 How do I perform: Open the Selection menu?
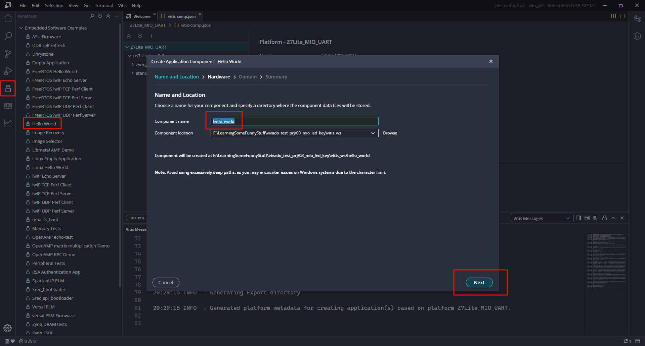click(x=54, y=5)
